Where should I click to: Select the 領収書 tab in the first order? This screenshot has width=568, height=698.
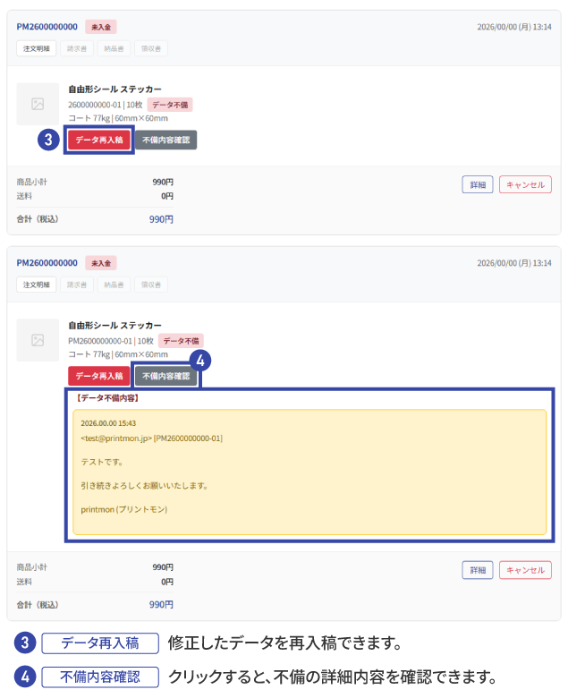[151, 48]
